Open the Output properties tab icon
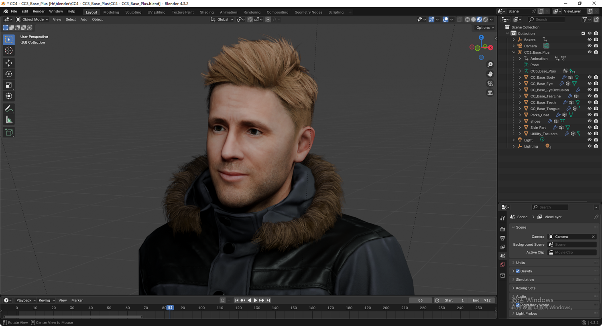This screenshot has height=326, width=602. click(502, 238)
